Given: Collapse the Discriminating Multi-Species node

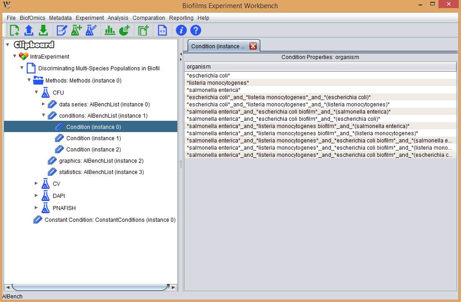Looking at the screenshot, I should (x=22, y=68).
